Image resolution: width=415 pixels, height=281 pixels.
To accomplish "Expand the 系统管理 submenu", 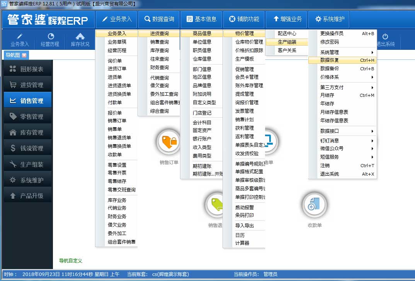I will (x=342, y=52).
